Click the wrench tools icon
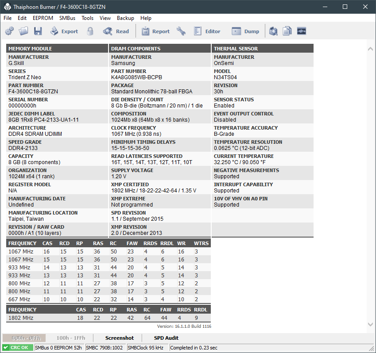Screen dimensions: 376x353 [181, 31]
